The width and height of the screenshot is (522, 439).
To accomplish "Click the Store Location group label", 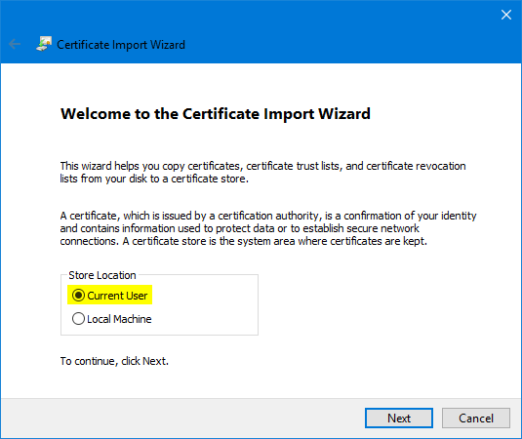I will pyautogui.click(x=102, y=275).
